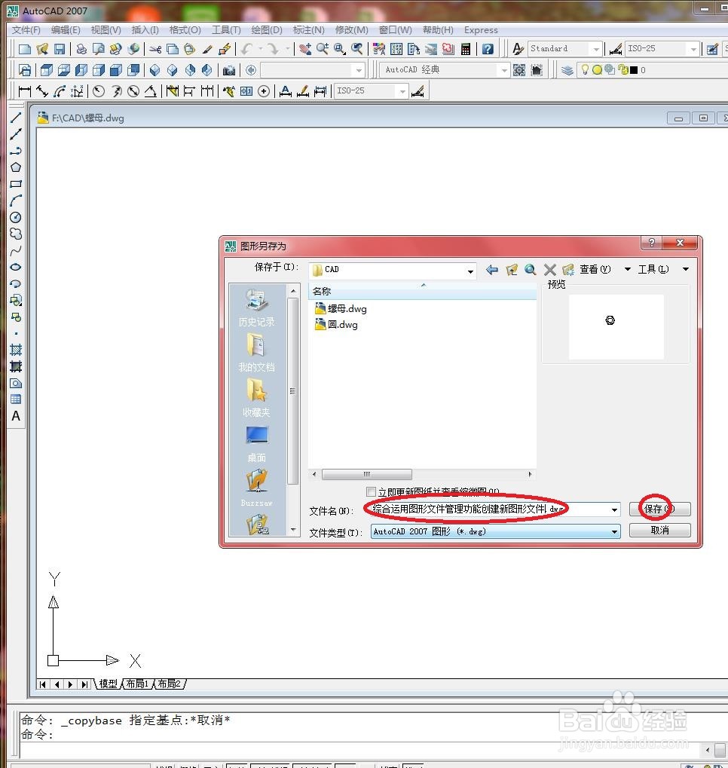The image size is (728, 768).
Task: Click the Cut scissors icon
Action: [155, 49]
